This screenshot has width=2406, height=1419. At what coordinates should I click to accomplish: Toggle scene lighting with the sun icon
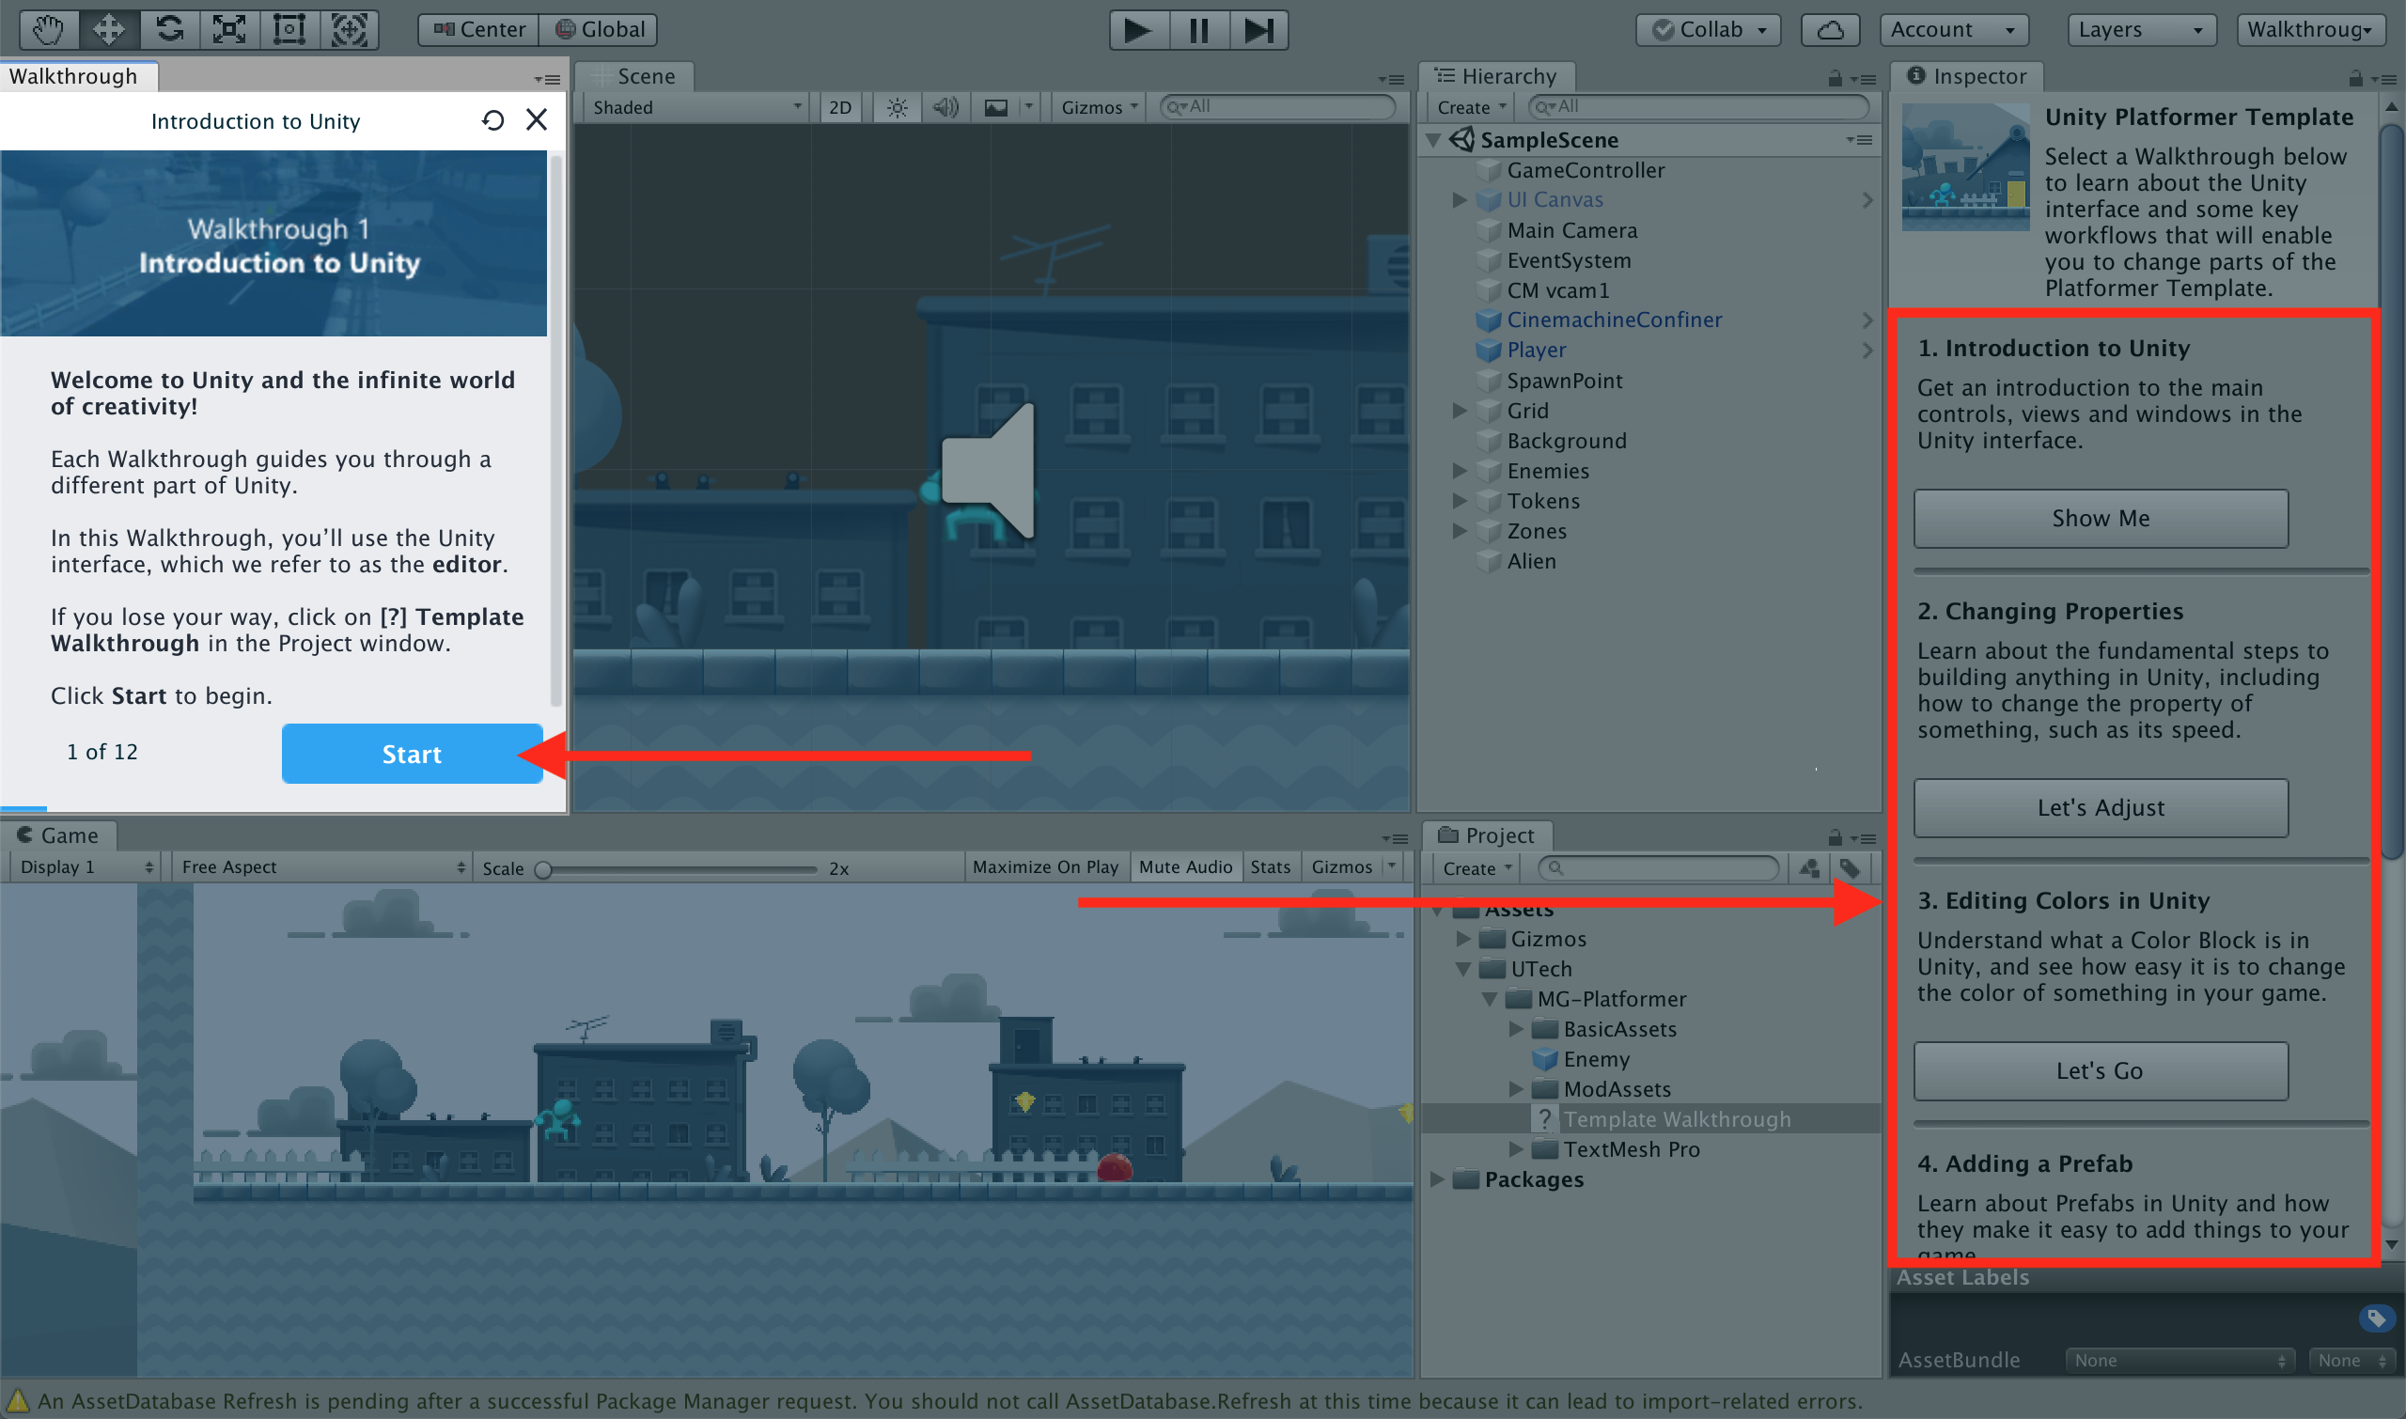click(896, 107)
